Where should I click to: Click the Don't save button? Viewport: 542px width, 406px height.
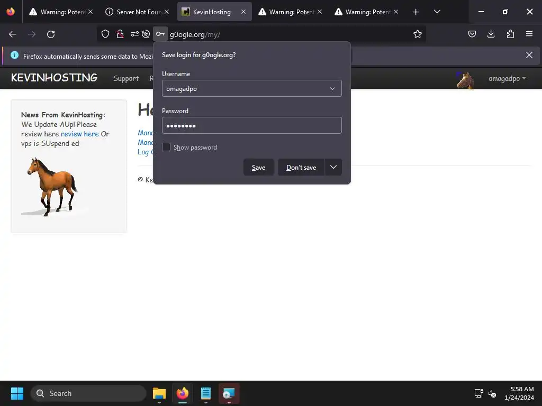301,168
